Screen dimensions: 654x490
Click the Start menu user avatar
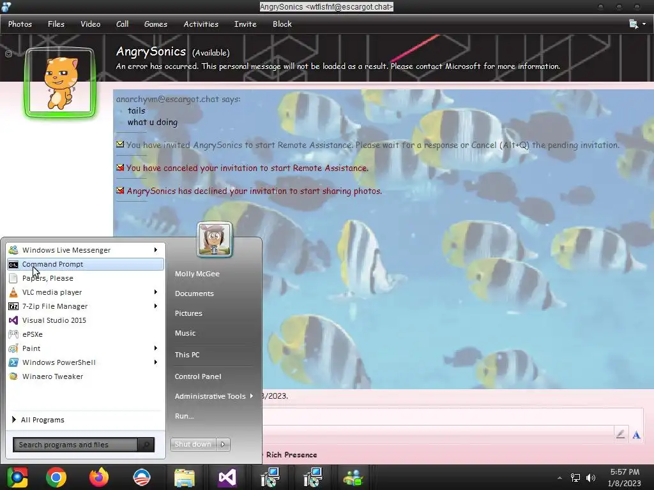click(x=215, y=239)
